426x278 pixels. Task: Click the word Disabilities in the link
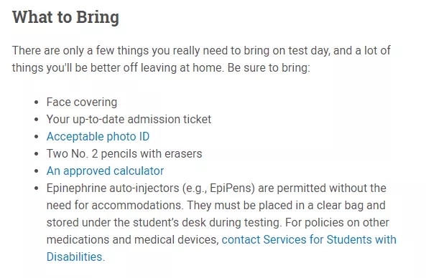click(x=75, y=257)
